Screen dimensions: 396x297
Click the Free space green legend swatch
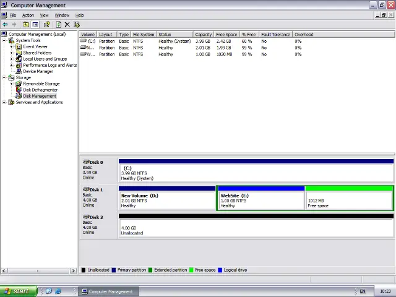point(191,270)
